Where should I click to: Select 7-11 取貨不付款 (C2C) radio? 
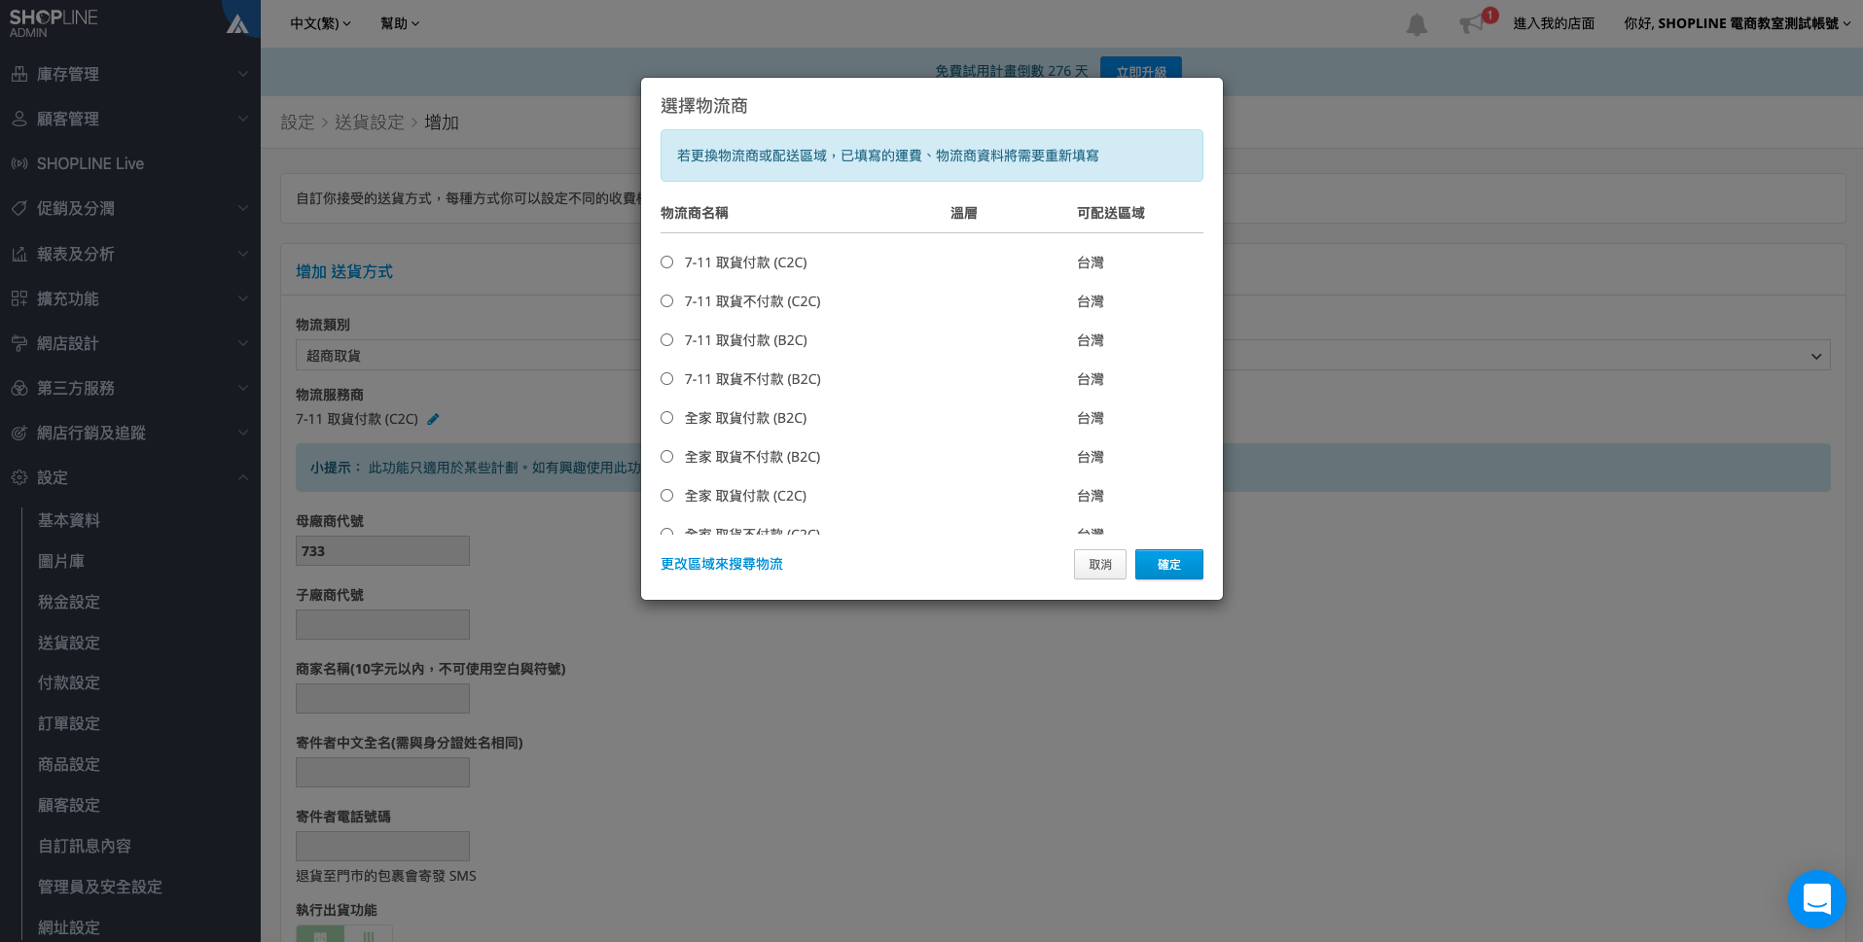(x=667, y=301)
